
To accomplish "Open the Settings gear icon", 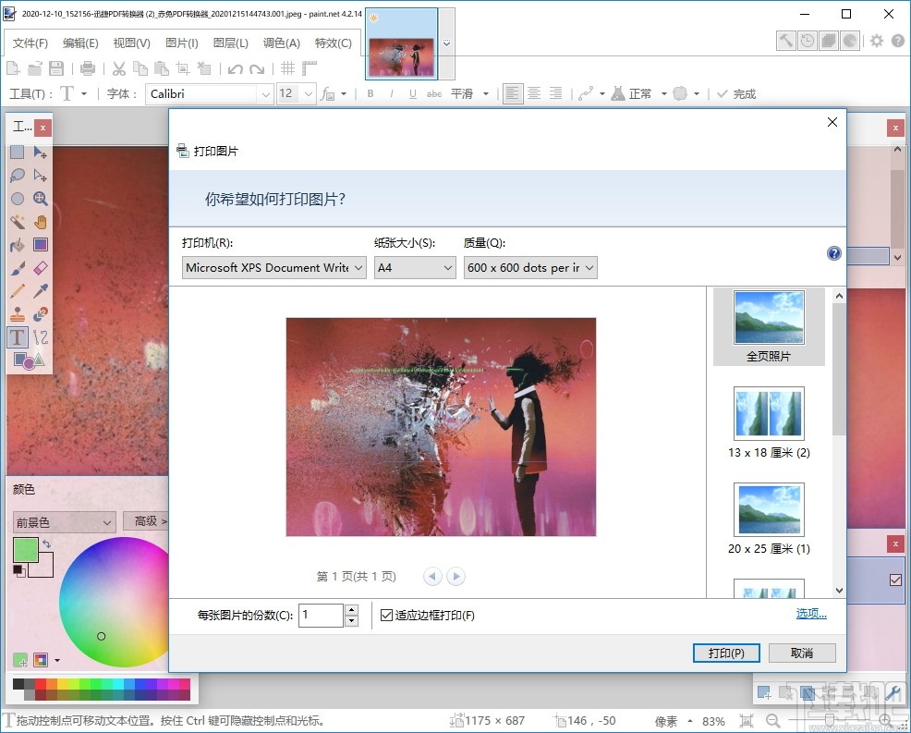I will pos(877,41).
